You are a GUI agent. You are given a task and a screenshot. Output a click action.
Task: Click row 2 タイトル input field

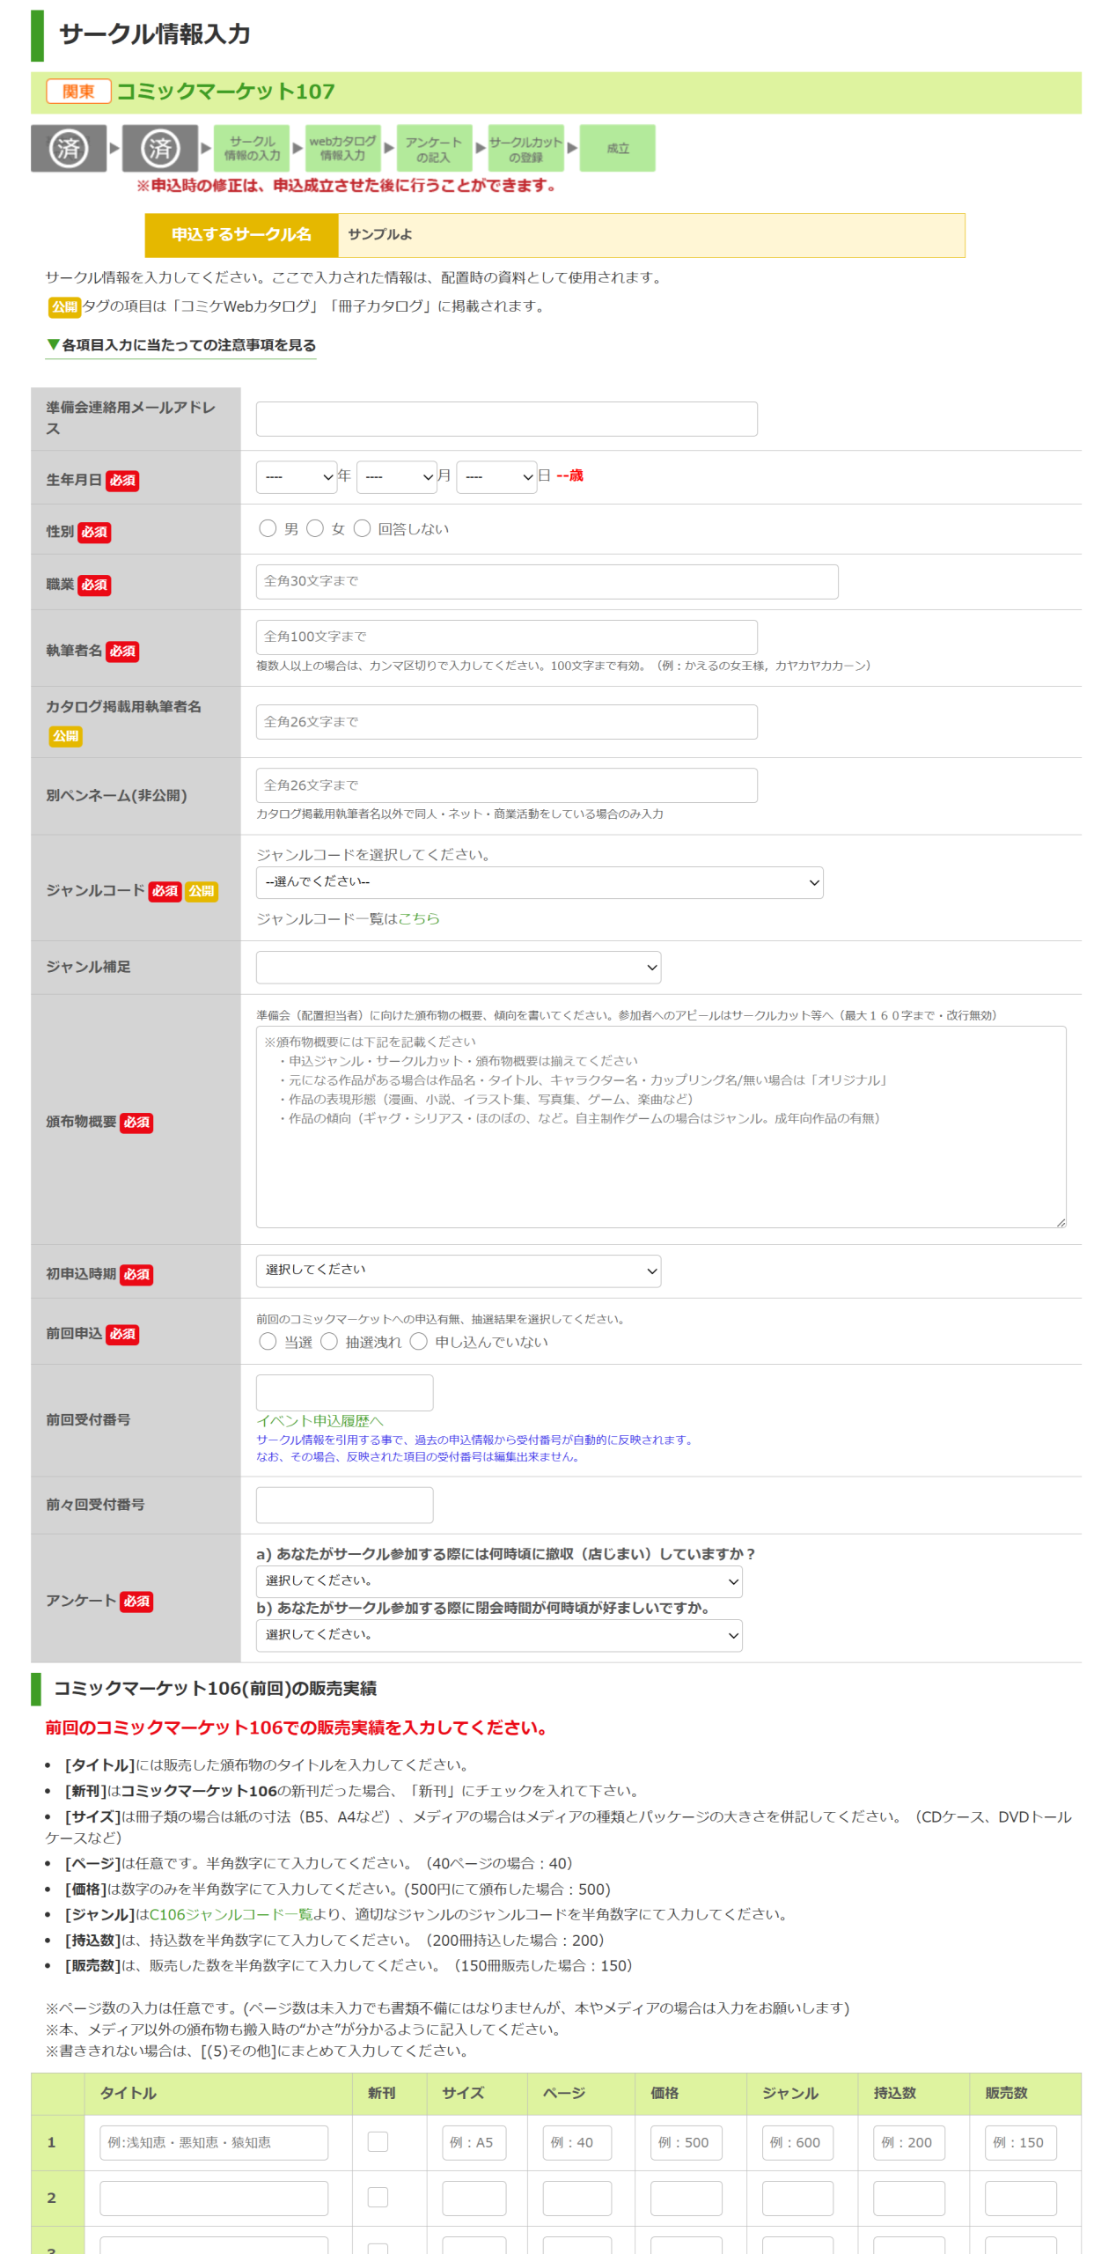[x=214, y=2198]
